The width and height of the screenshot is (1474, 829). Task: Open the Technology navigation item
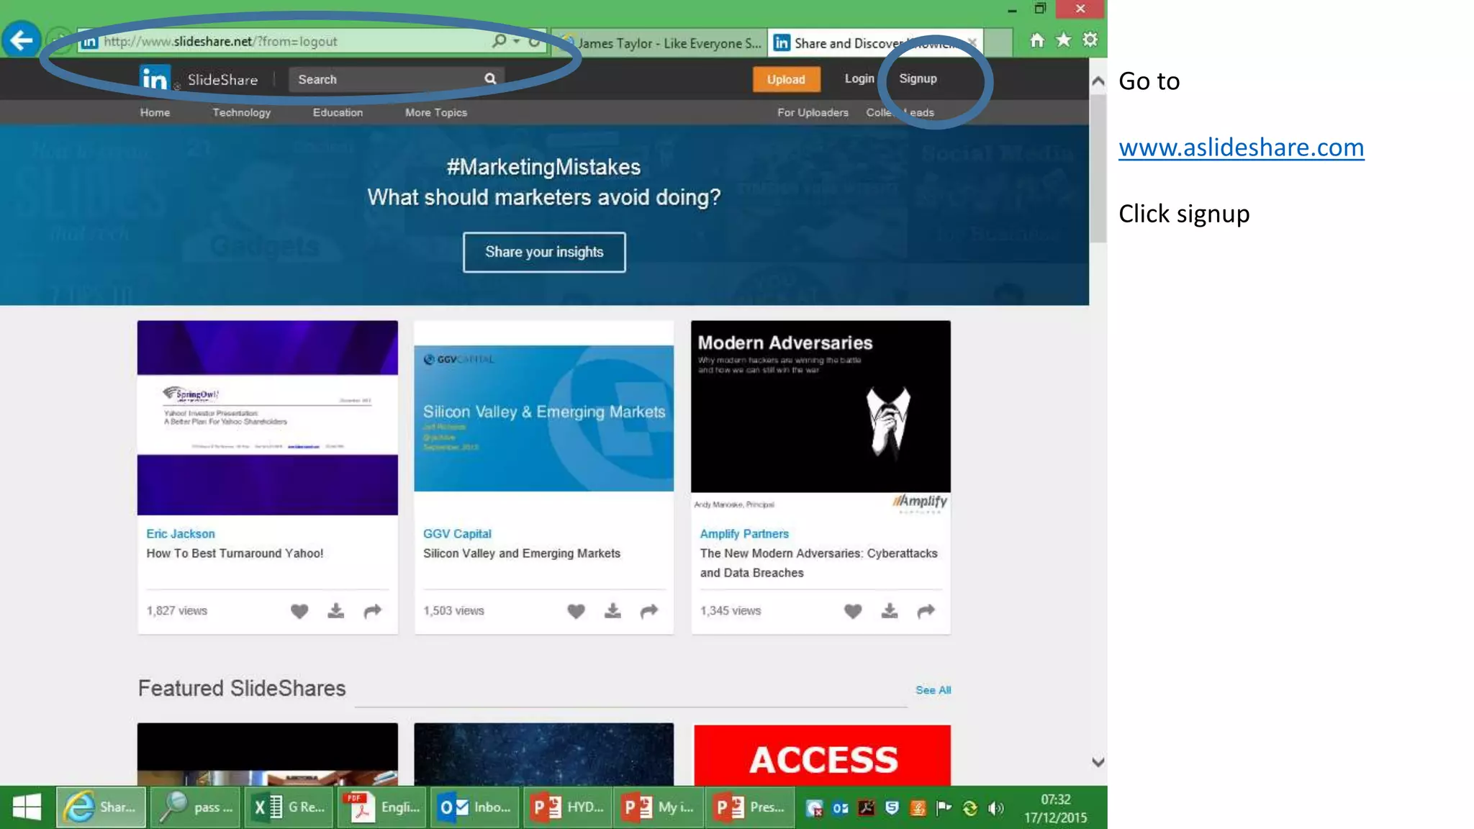point(241,112)
